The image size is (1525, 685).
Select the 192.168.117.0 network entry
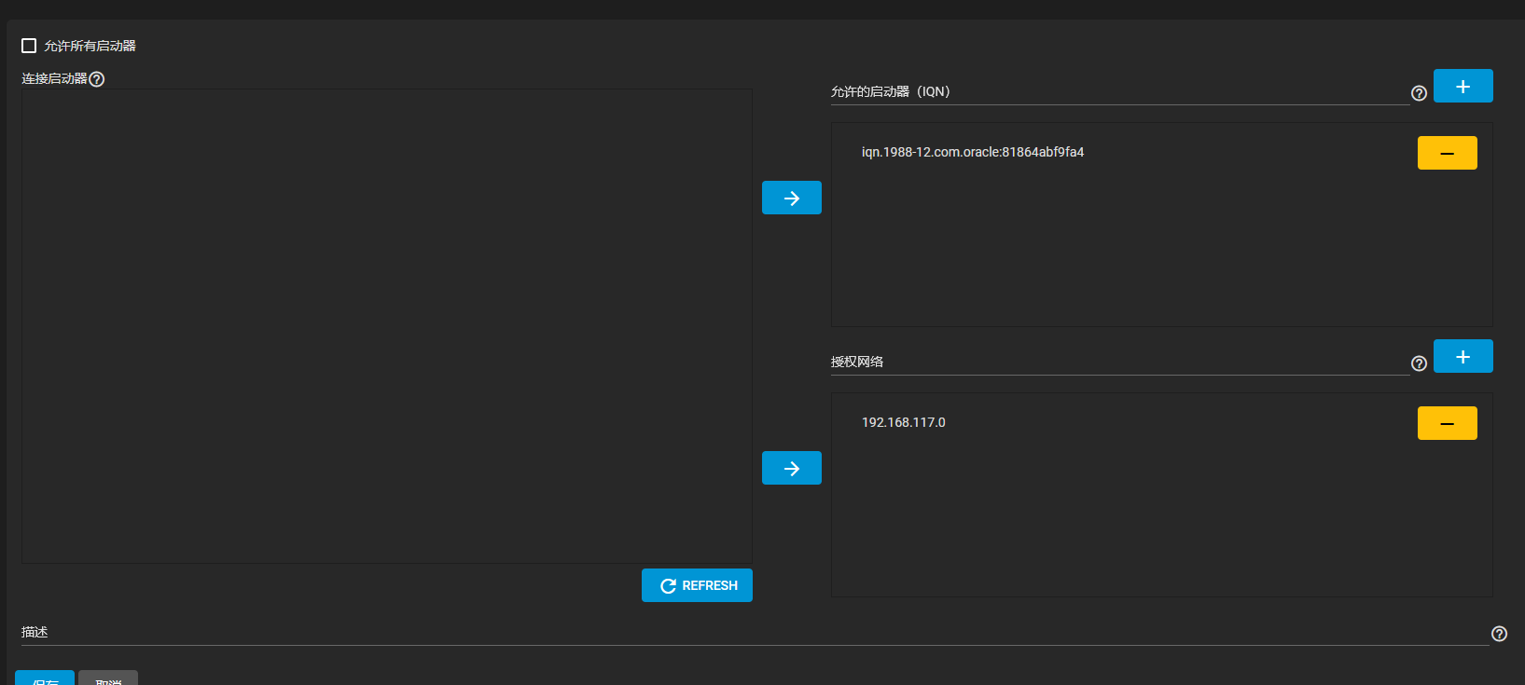coord(904,422)
